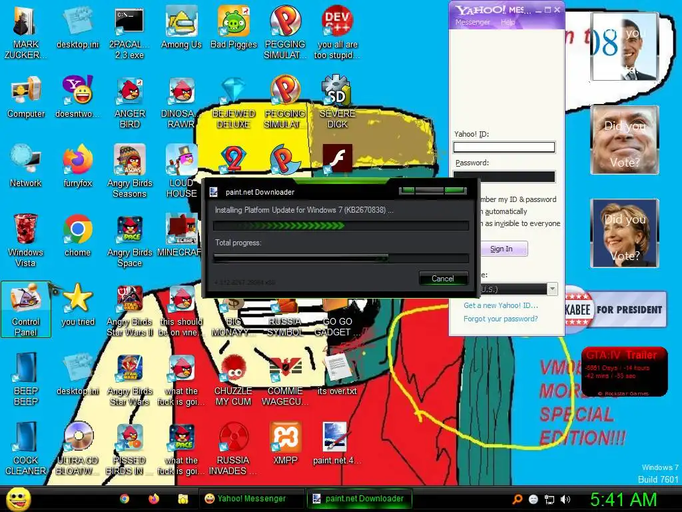Switch to Yahoo! Messenger taskbar button
This screenshot has width=682, height=512.
pyautogui.click(x=252, y=499)
